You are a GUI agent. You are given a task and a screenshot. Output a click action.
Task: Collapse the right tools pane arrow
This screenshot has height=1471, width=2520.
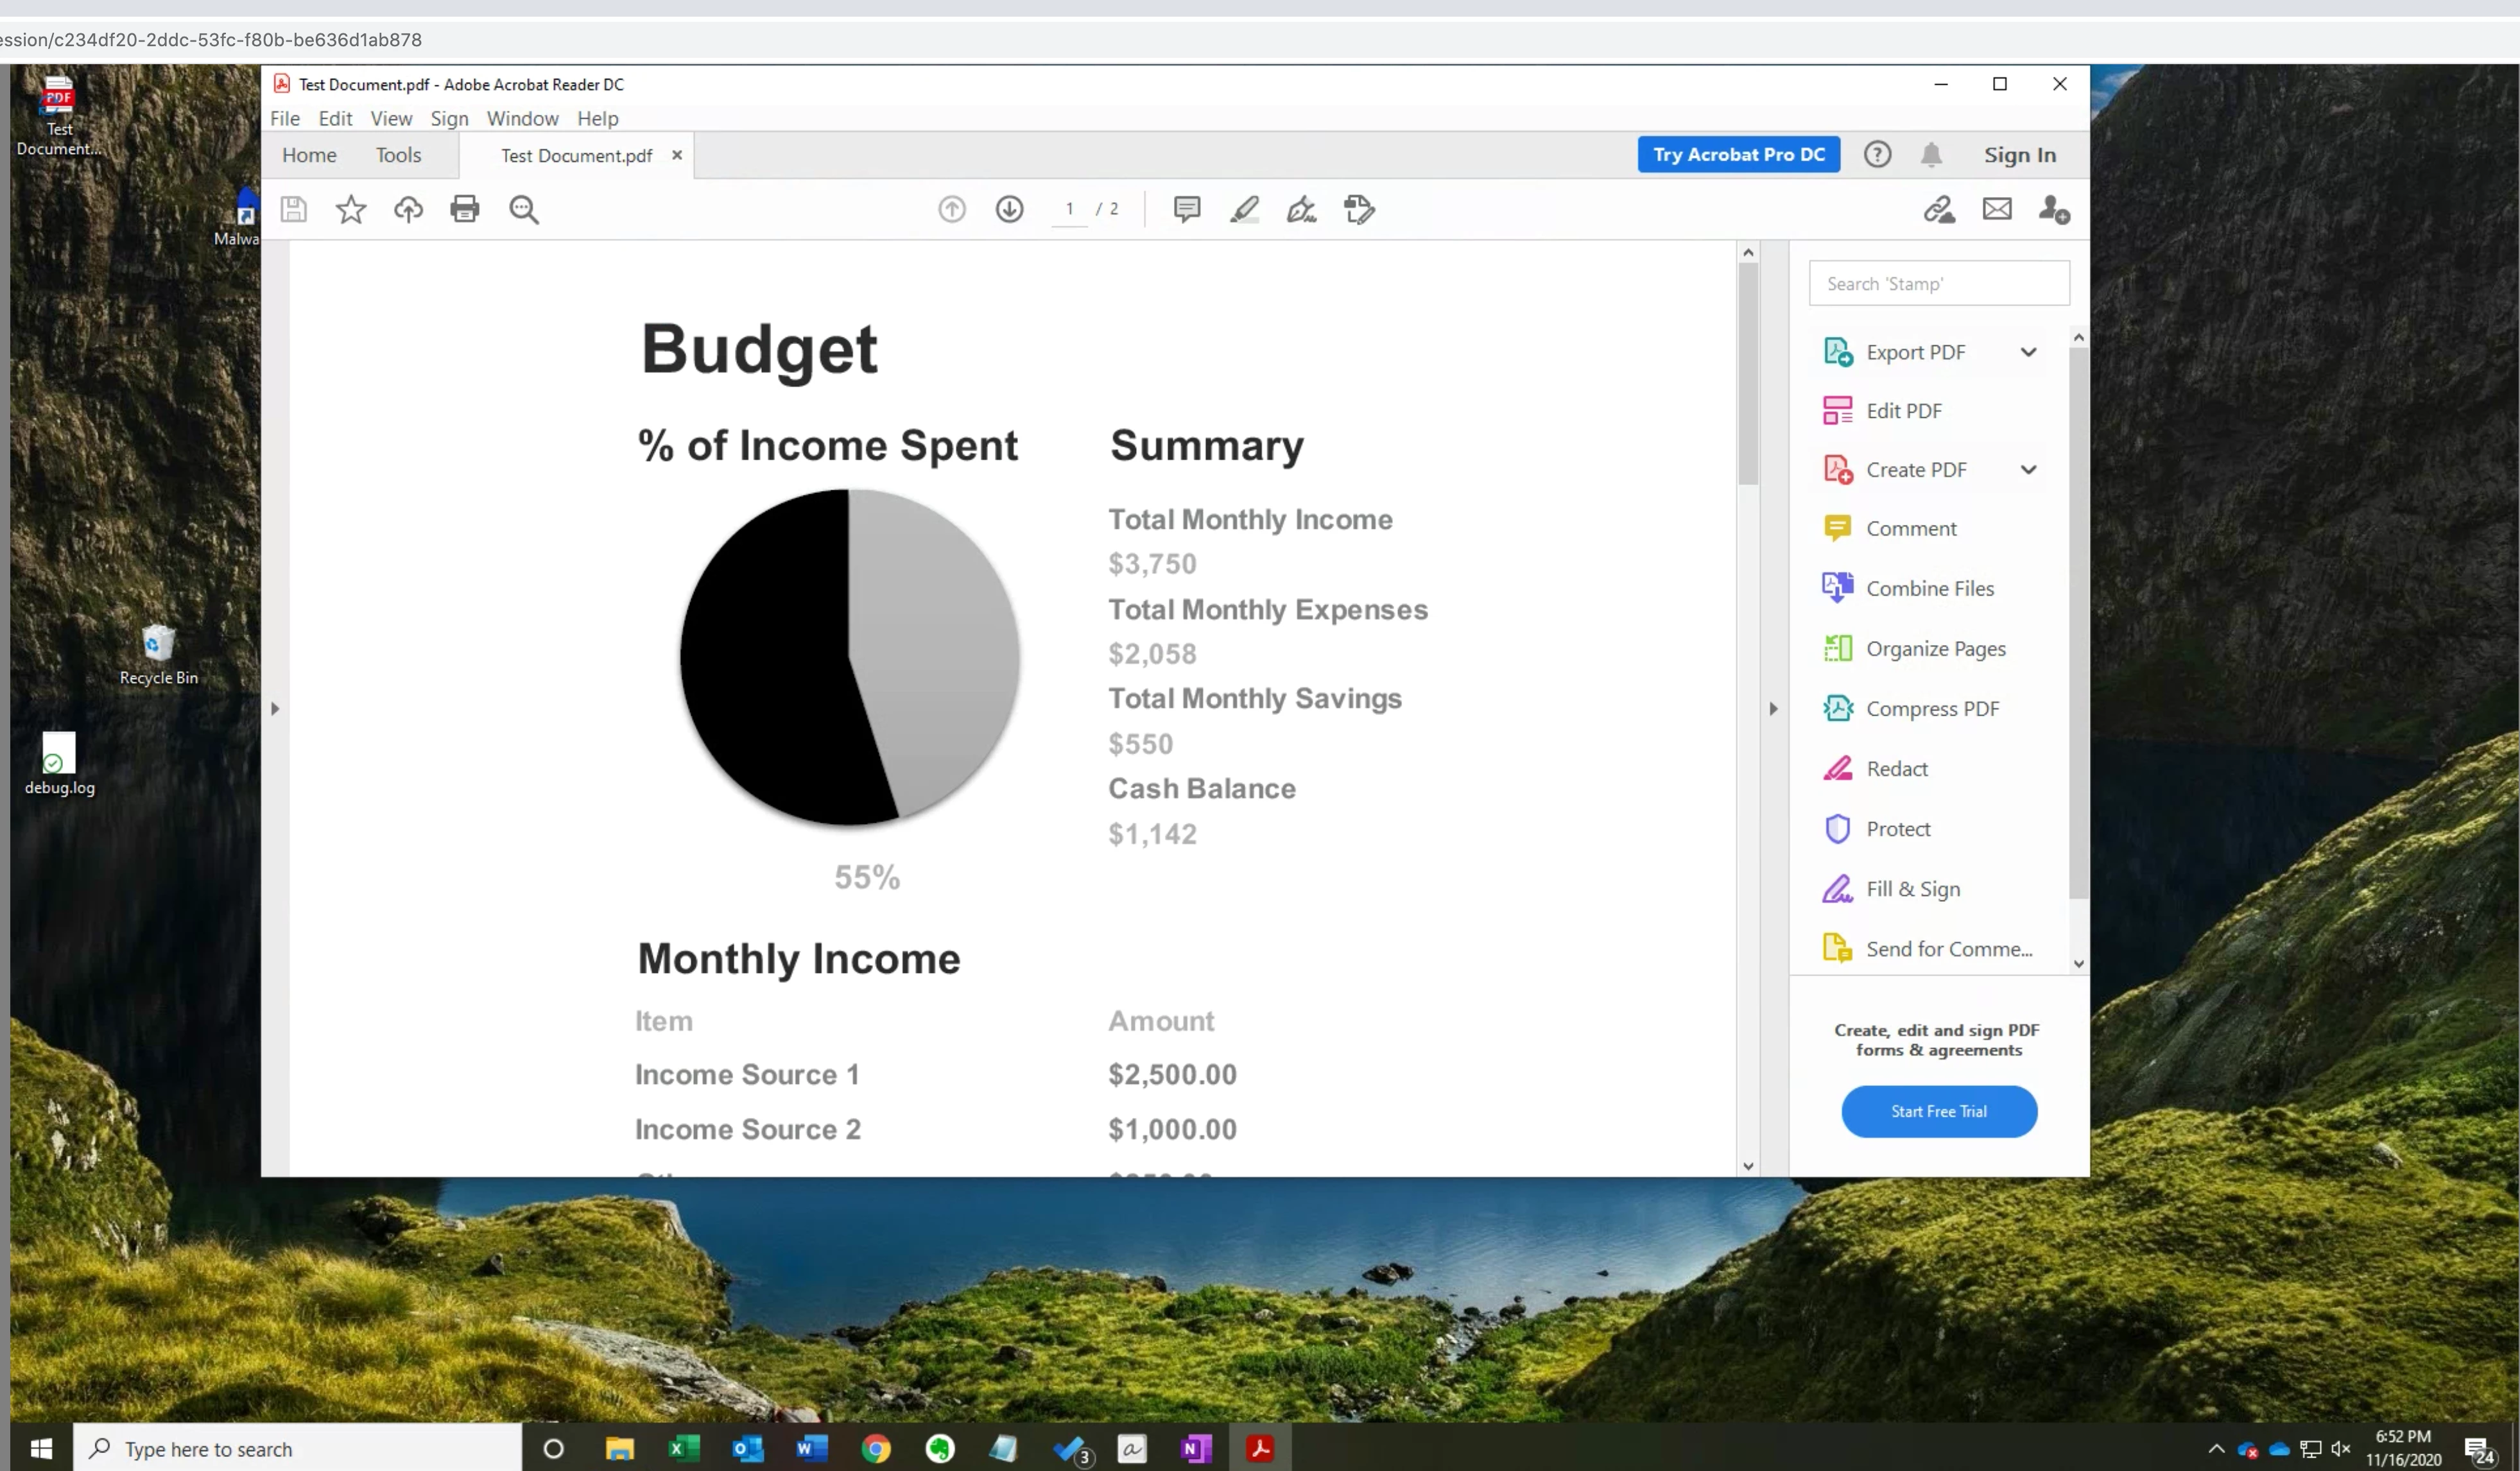coord(1773,709)
